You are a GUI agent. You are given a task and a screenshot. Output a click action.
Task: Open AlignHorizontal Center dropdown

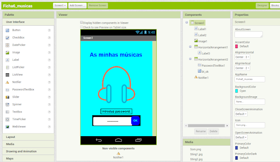242,57
